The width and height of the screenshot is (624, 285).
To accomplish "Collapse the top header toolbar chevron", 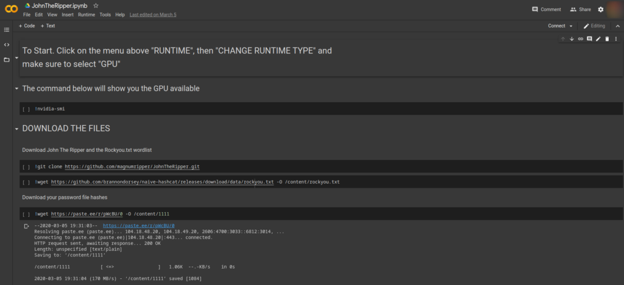I will 617,26.
